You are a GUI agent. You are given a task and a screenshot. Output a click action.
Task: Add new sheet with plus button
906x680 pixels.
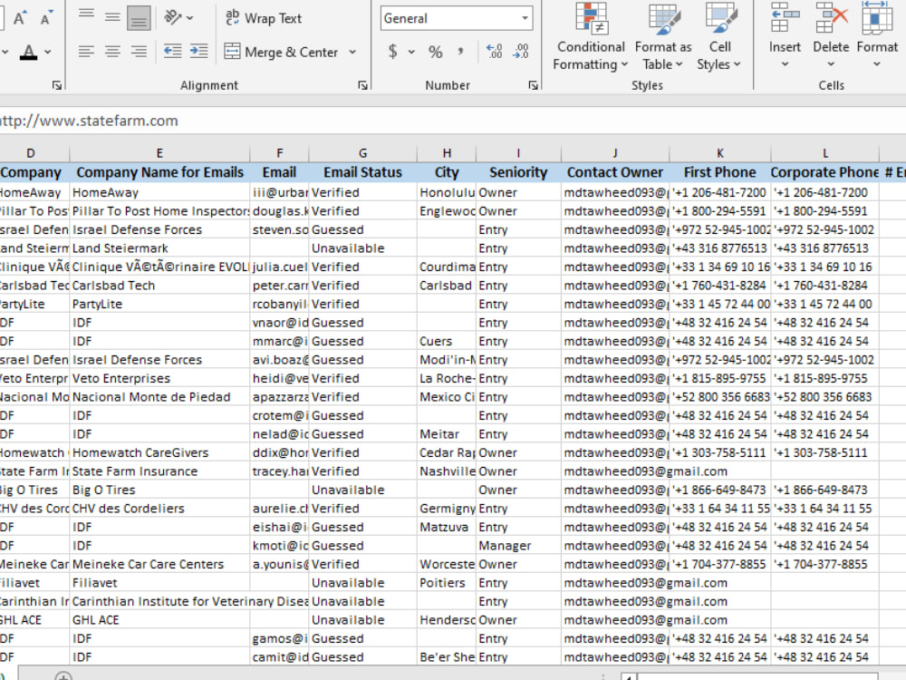point(63,676)
